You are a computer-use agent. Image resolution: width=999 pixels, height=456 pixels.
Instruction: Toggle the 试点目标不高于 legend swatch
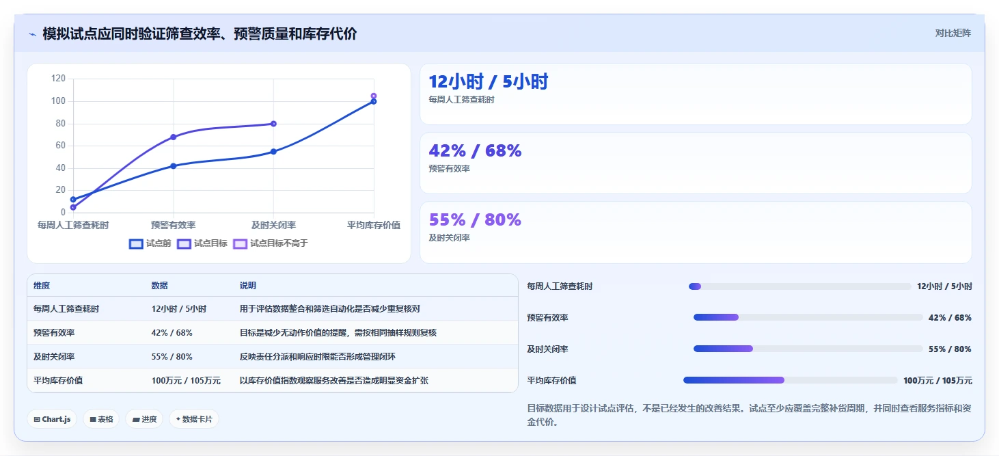tap(240, 243)
